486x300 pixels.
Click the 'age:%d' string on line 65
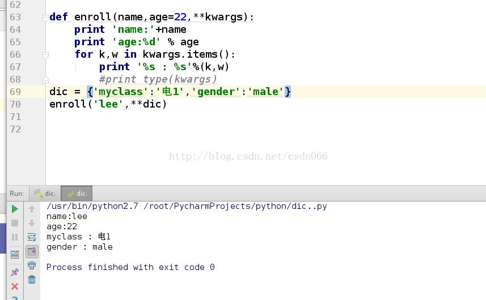(x=136, y=42)
